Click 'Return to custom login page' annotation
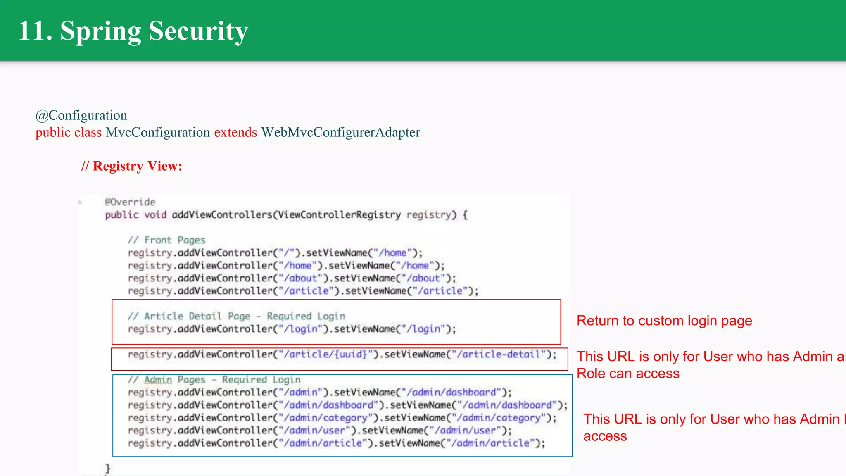The height and width of the screenshot is (476, 846). click(664, 321)
